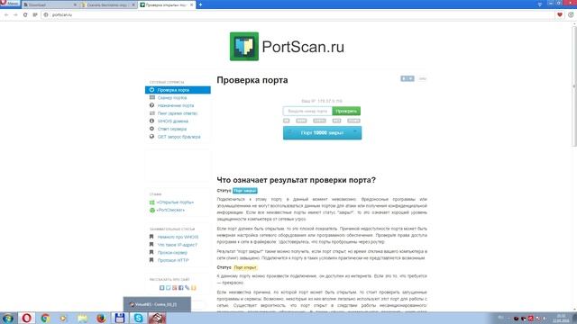Read the Протокол HTTP article
This screenshot has height=324, width=577.
click(173, 260)
